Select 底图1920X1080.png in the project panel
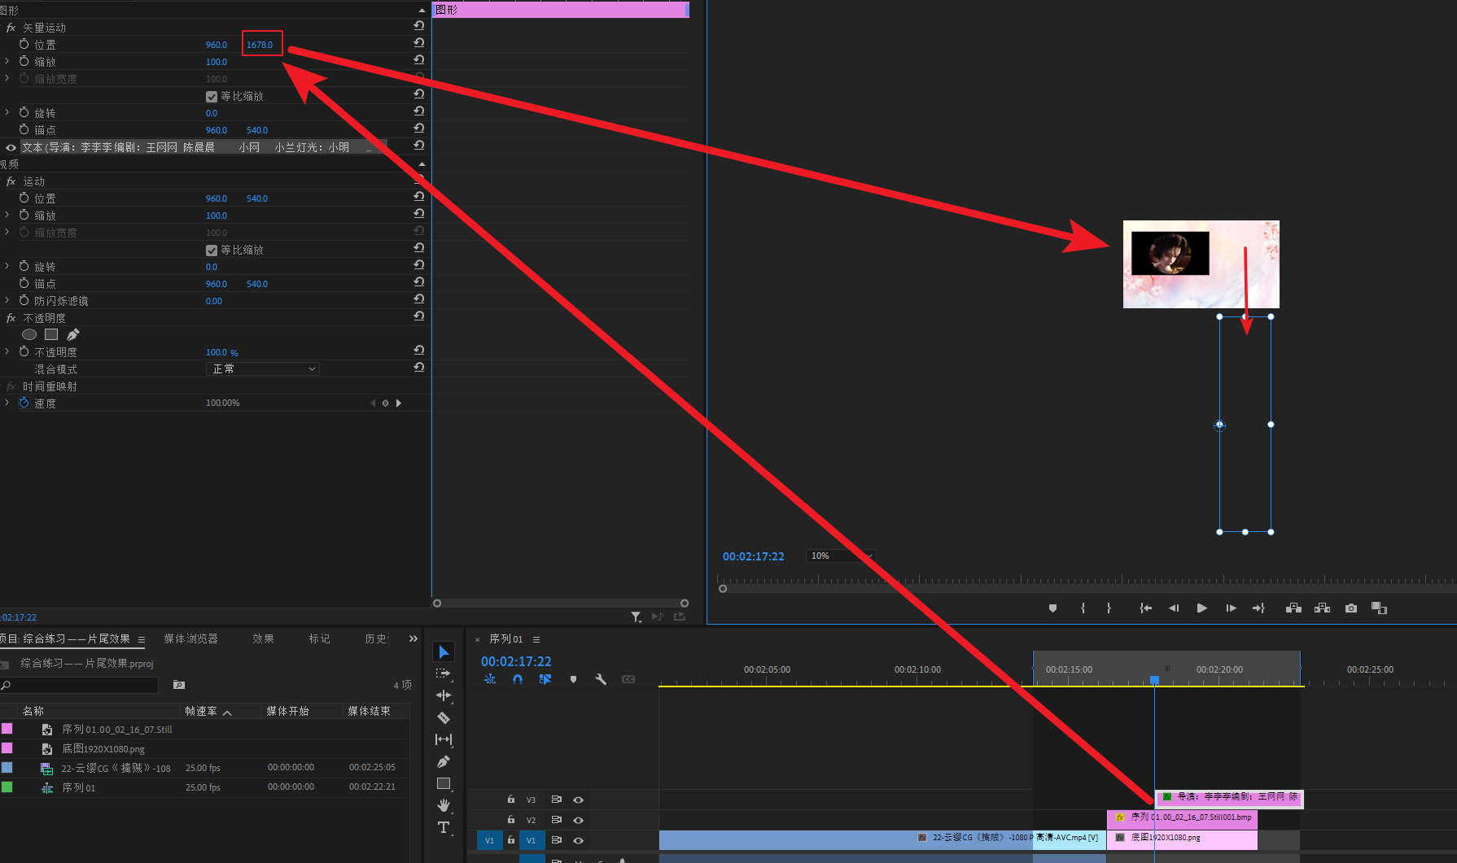1457x863 pixels. pos(103,749)
